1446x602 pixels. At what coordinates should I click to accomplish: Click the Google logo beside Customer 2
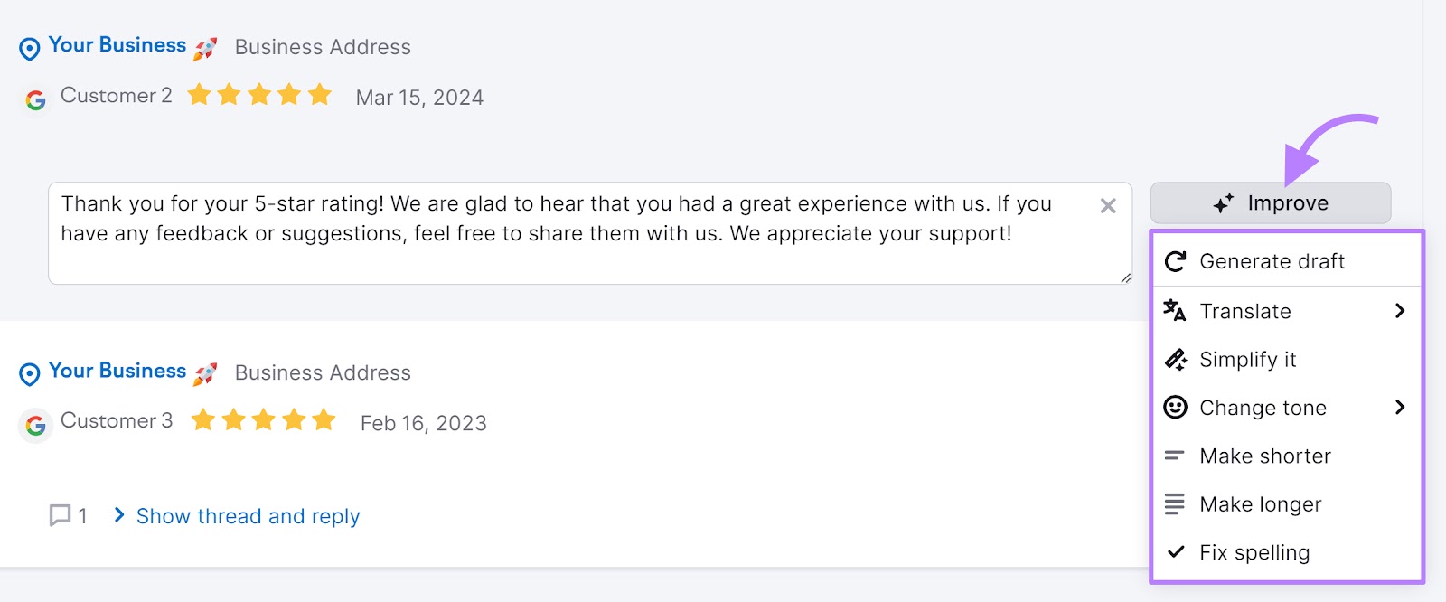click(x=35, y=100)
